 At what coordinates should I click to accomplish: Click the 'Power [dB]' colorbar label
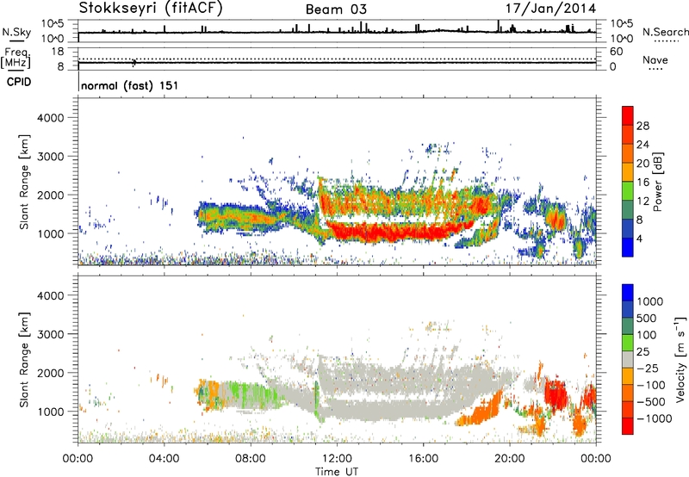tap(657, 182)
